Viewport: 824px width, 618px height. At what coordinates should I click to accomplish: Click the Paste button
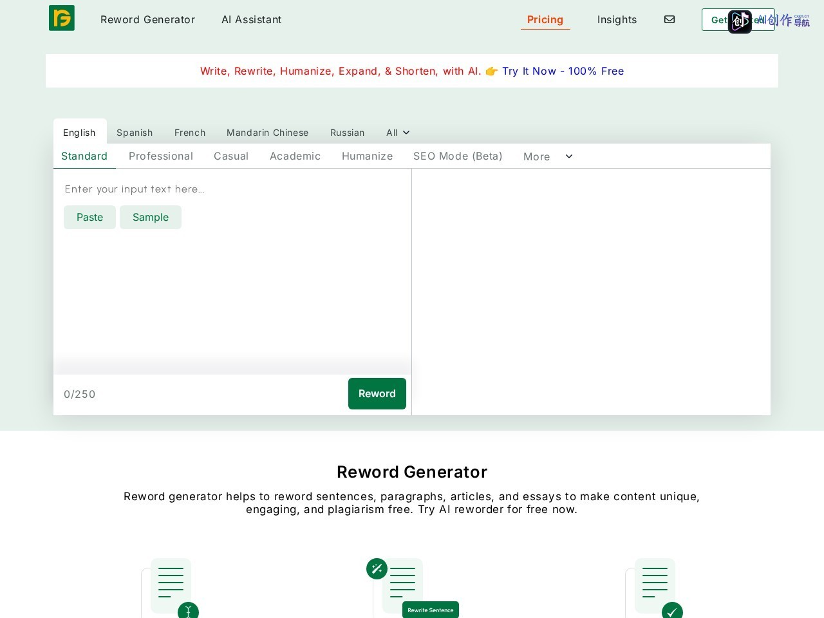point(89,217)
